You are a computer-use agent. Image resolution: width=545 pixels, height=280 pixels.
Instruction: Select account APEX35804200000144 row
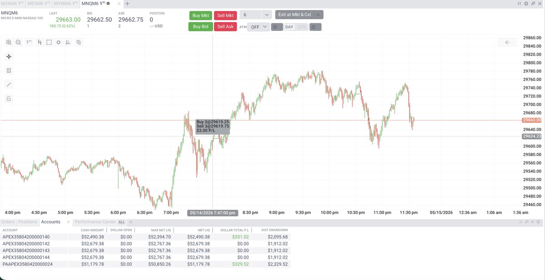click(x=145, y=257)
